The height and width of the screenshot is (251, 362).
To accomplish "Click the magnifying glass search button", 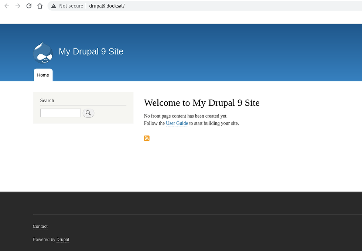I will click(88, 113).
